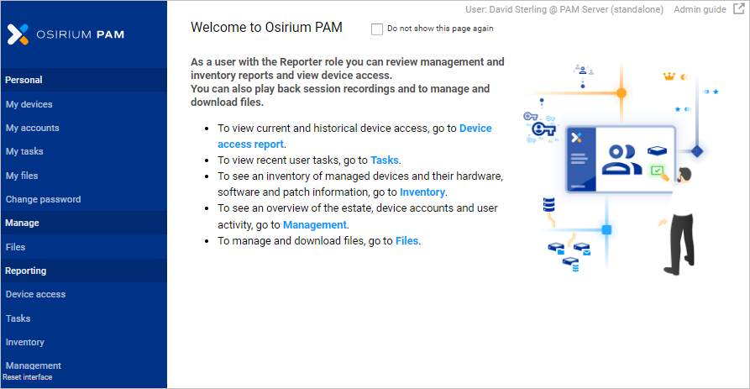Open My files in the sidebar

coord(22,176)
